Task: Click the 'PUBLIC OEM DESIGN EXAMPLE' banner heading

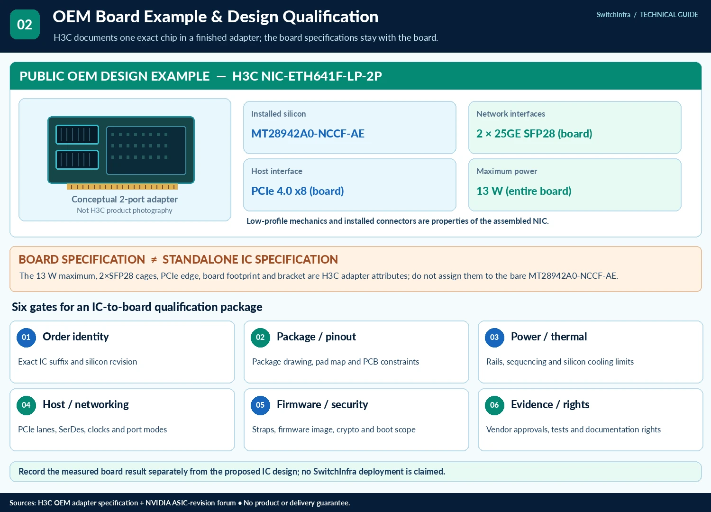Action: (115, 76)
